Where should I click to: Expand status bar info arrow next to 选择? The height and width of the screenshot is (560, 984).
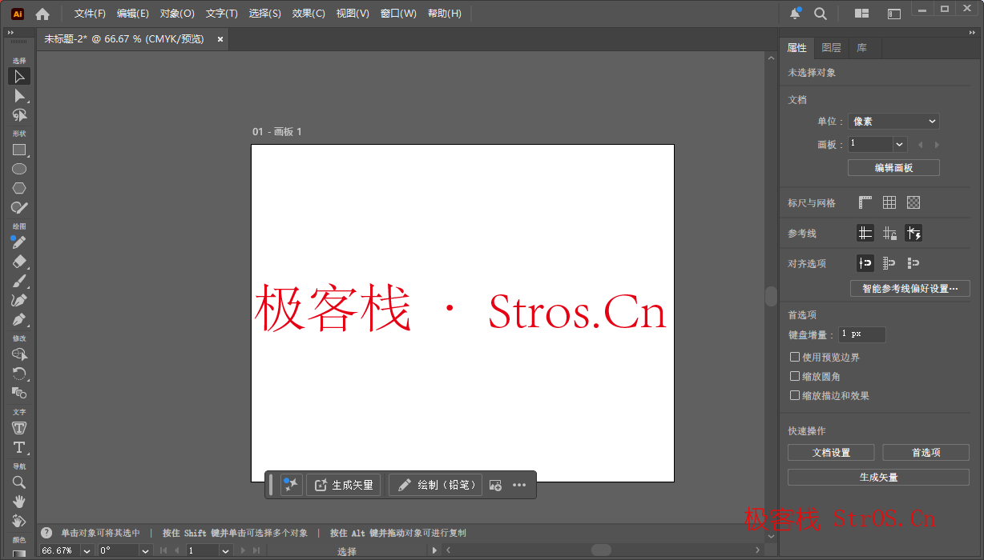(434, 550)
